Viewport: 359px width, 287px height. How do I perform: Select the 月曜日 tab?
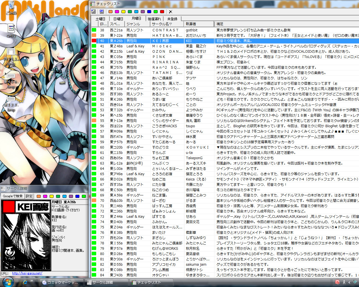pos(136,18)
